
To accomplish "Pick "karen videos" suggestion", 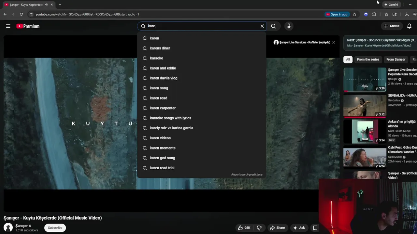I will [x=202, y=138].
